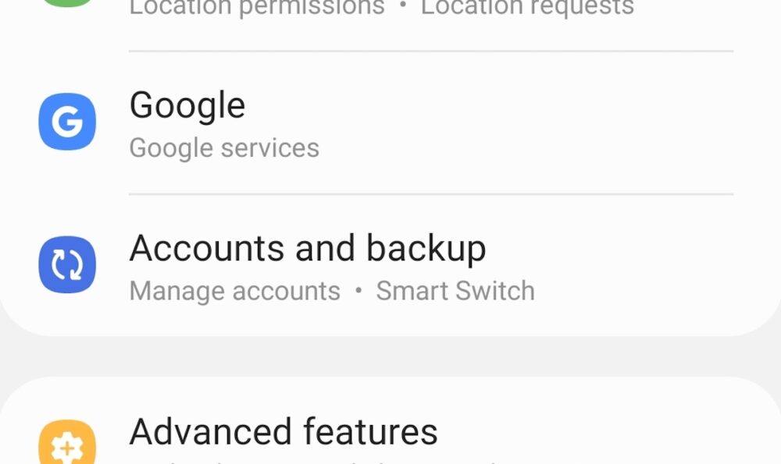781x464 pixels.
Task: Tap the Location requests text
Action: click(527, 8)
